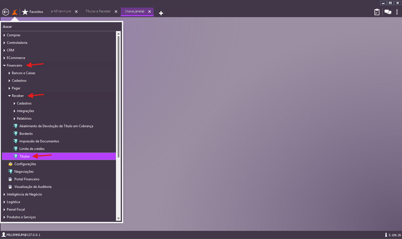This screenshot has width=402, height=239.
Task: Click the menu scrollbar up arrow
Action: click(x=119, y=33)
